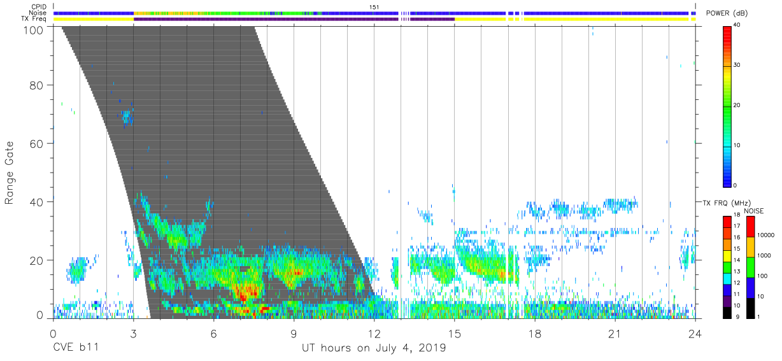The height and width of the screenshot is (361, 782).
Task: Click x-axis tick label 24
Action: coord(695,333)
